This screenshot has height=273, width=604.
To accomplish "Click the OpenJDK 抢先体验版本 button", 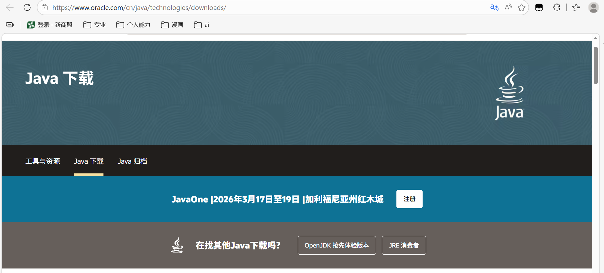I will [x=337, y=245].
